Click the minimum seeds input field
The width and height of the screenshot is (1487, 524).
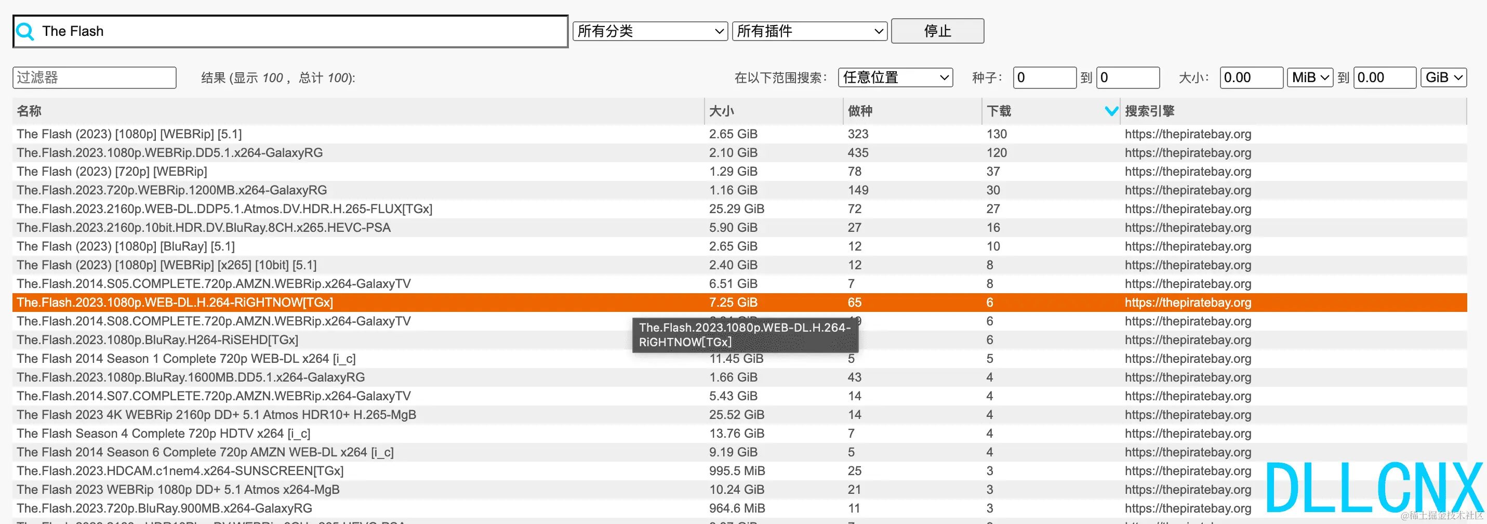pyautogui.click(x=1044, y=77)
